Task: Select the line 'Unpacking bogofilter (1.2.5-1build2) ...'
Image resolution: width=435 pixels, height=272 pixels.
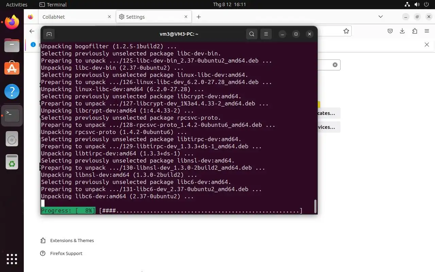Action: (x=109, y=46)
